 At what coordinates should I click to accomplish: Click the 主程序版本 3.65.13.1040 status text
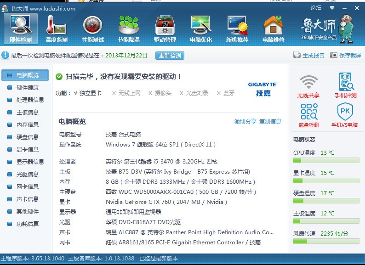(x=32, y=259)
